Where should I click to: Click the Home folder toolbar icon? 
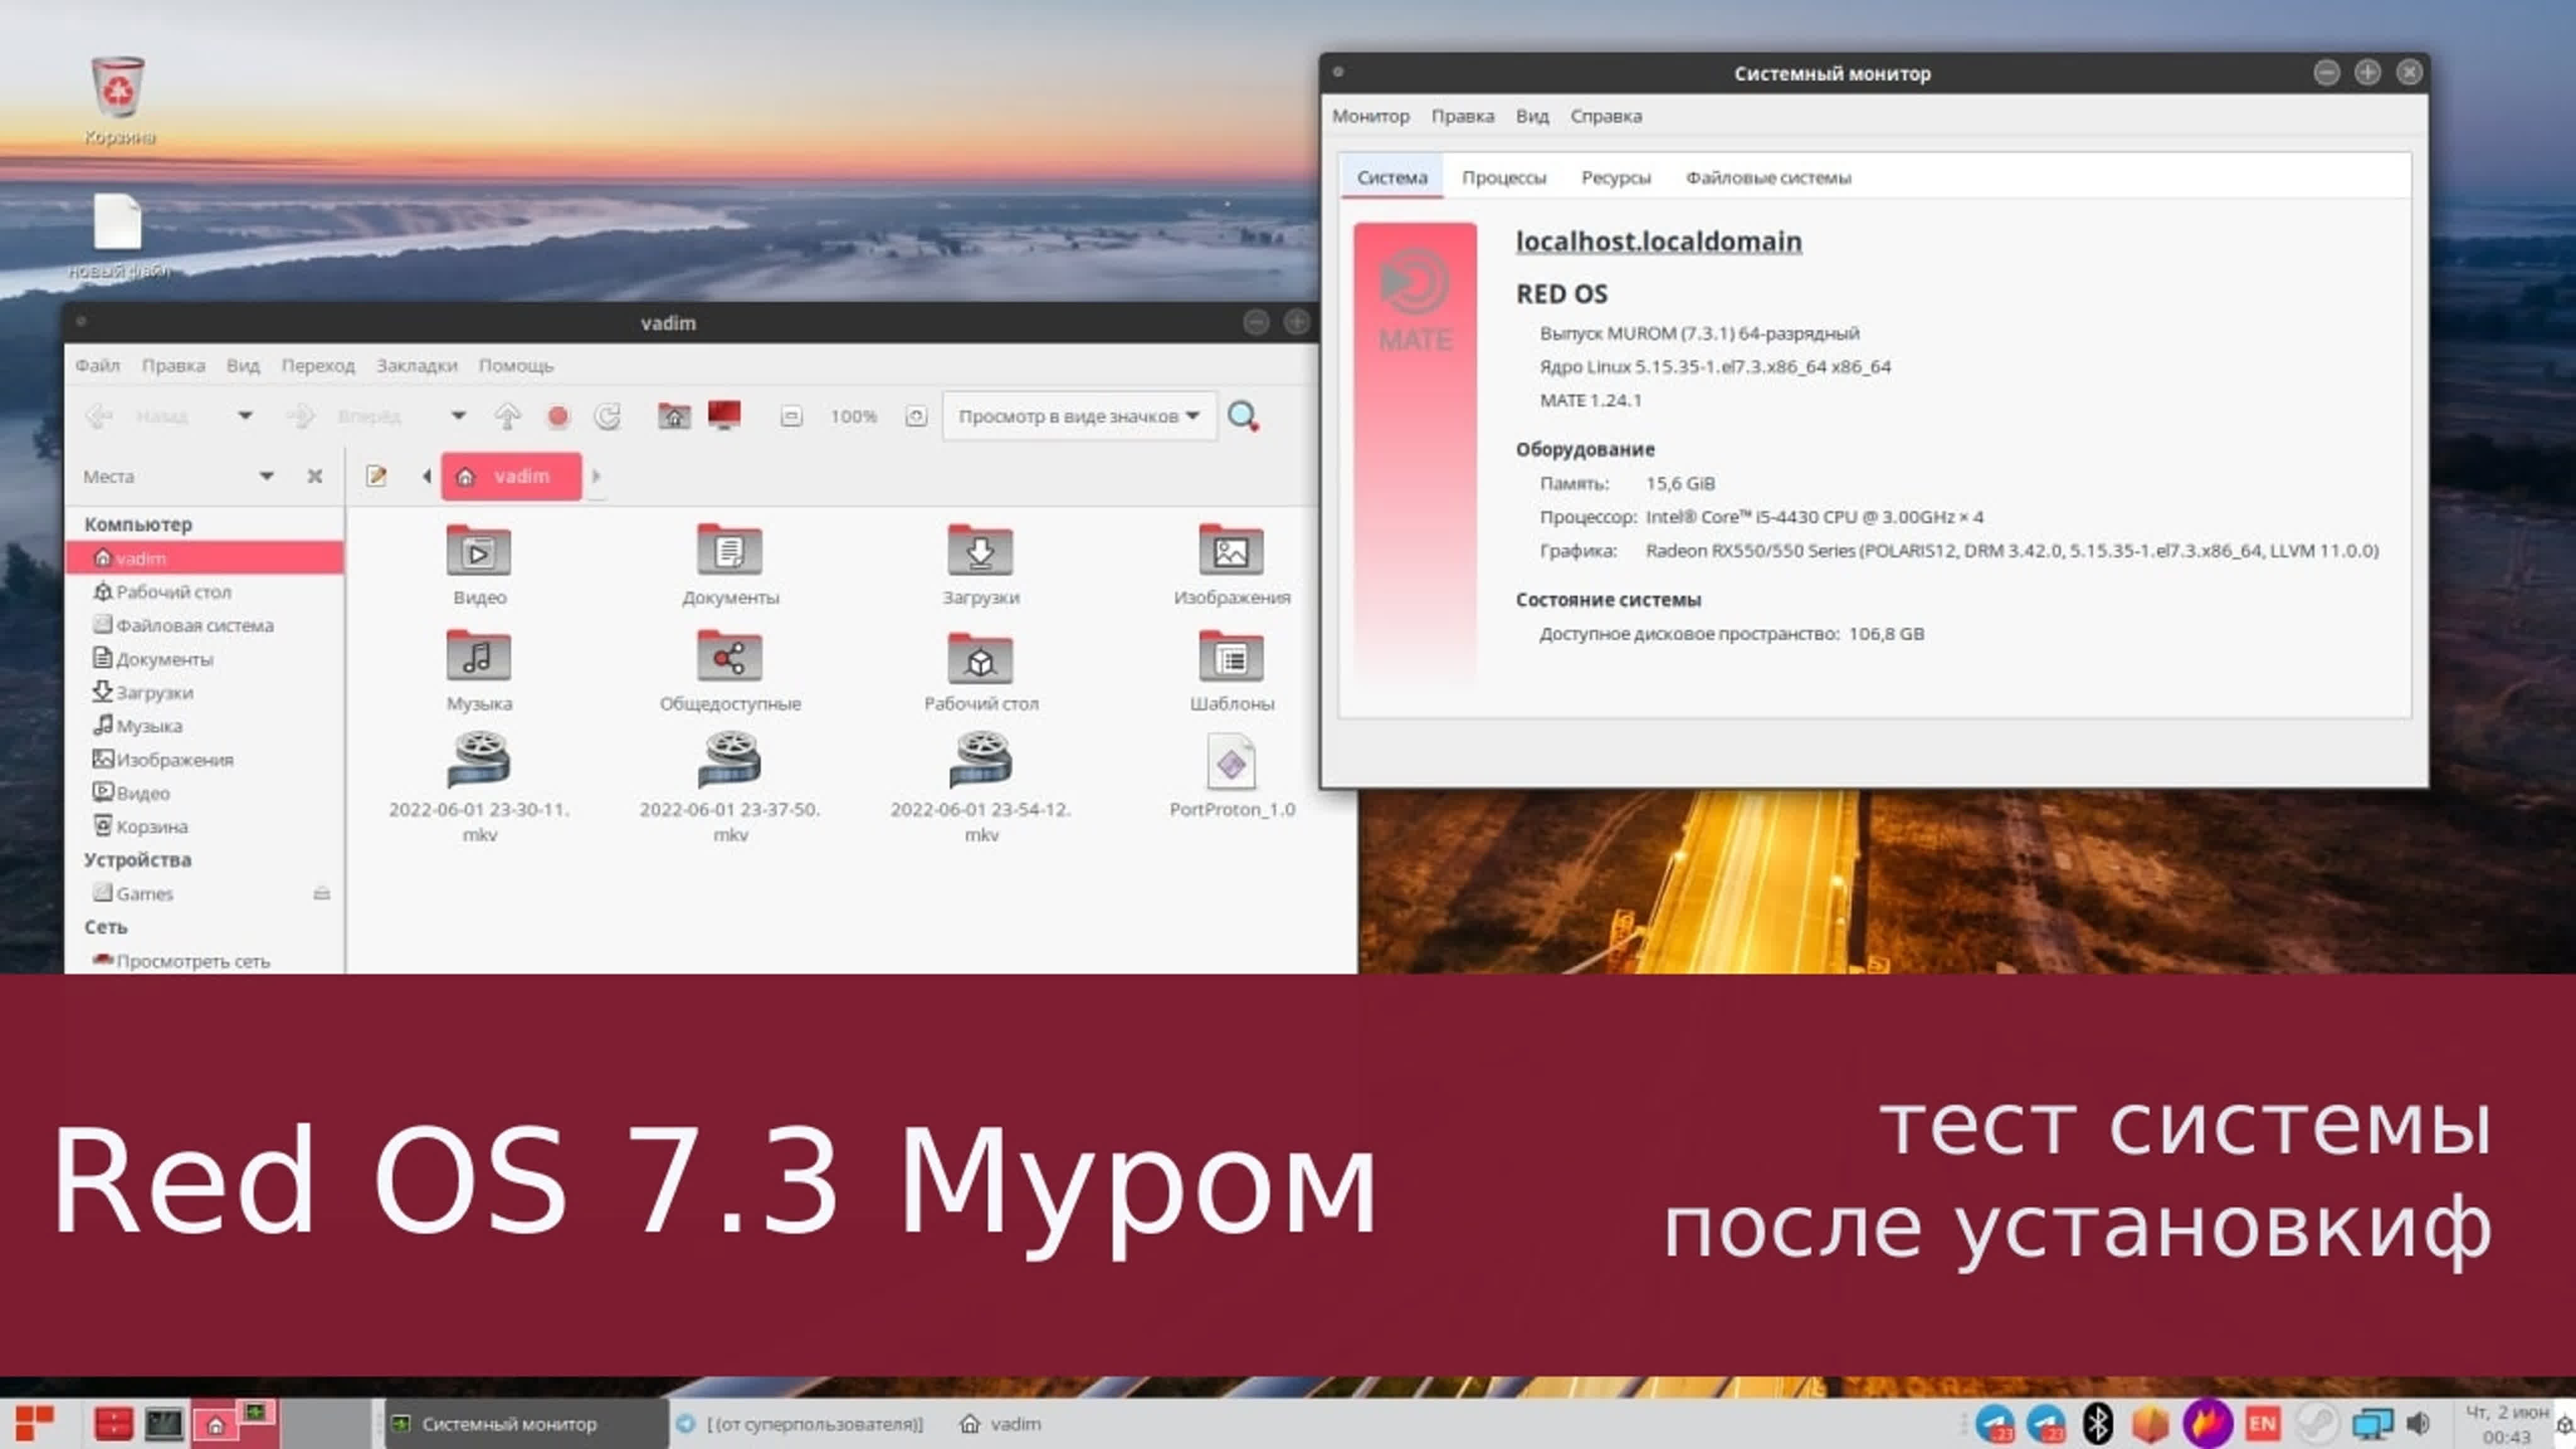click(674, 416)
